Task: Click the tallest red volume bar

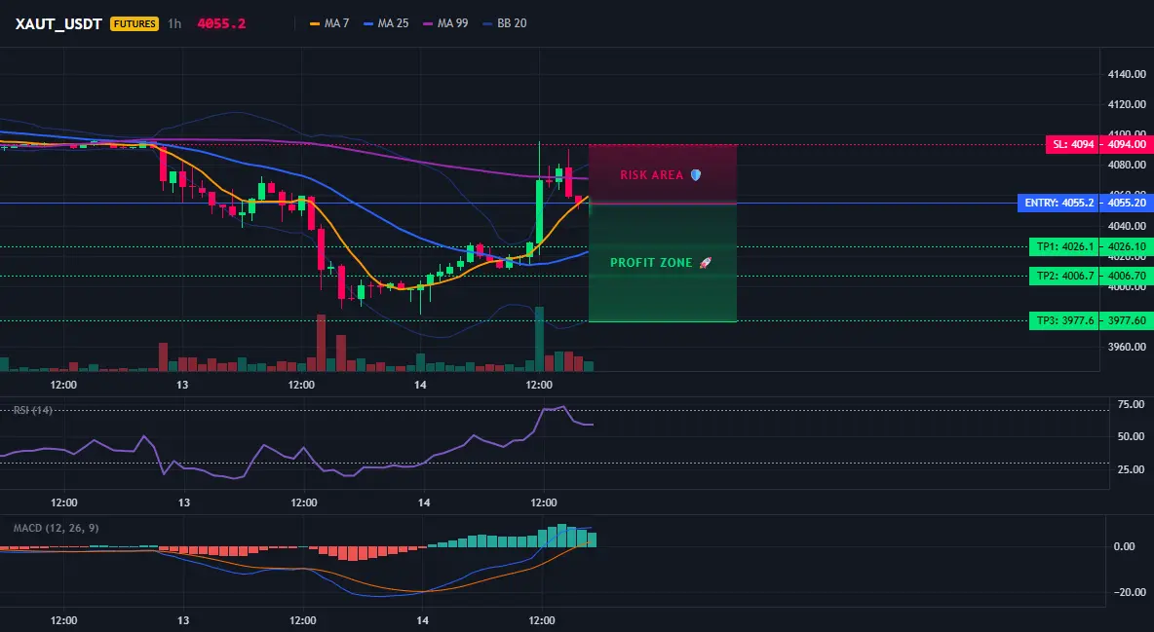Action: (321, 343)
